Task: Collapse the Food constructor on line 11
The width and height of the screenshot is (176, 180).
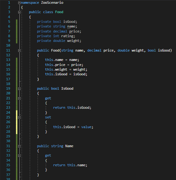Action: tap(19, 51)
